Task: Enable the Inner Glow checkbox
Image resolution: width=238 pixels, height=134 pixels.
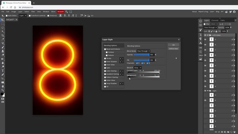Action: click(x=105, y=65)
